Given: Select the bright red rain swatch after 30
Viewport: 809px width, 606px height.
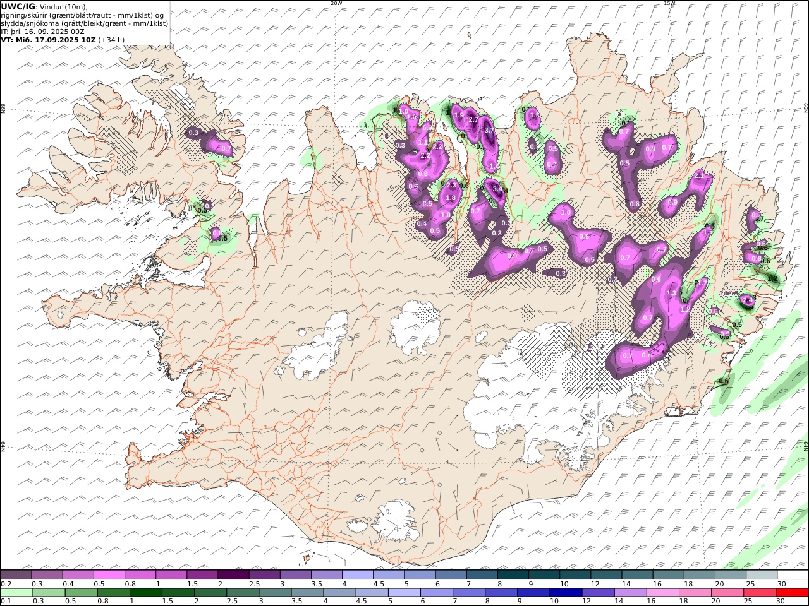Looking at the screenshot, I should (793, 592).
